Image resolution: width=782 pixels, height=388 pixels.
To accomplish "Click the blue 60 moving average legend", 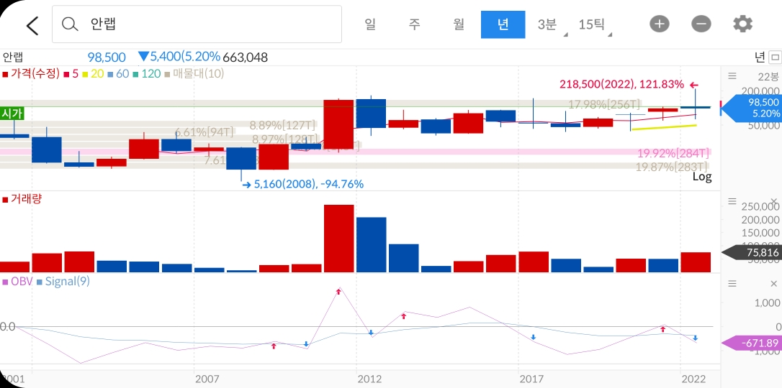I will (x=118, y=74).
